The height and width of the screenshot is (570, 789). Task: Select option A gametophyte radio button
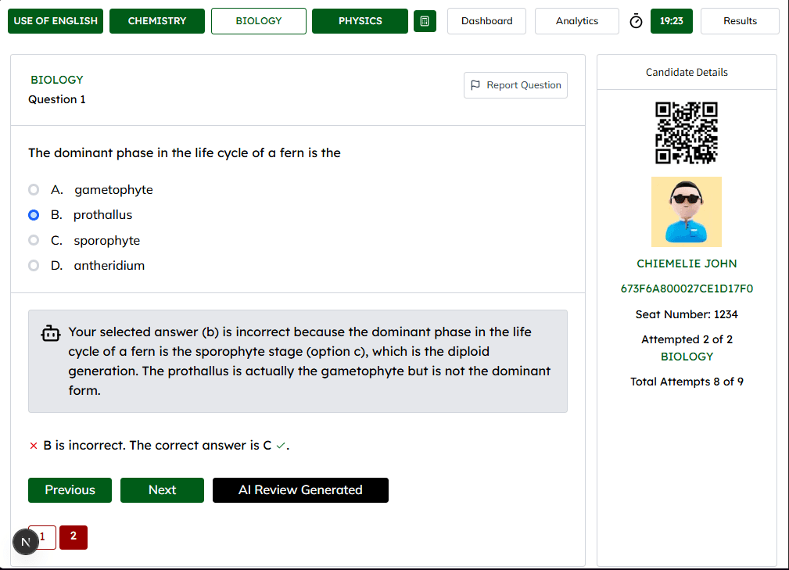34,190
